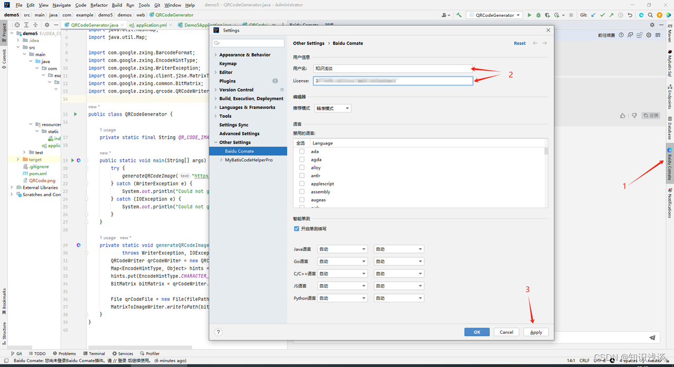The image size is (674, 367).
Task: Toggle applescript language checkbox
Action: click(302, 184)
